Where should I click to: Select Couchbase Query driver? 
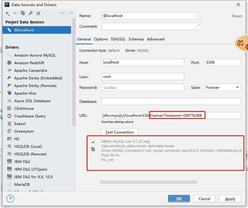30,116
